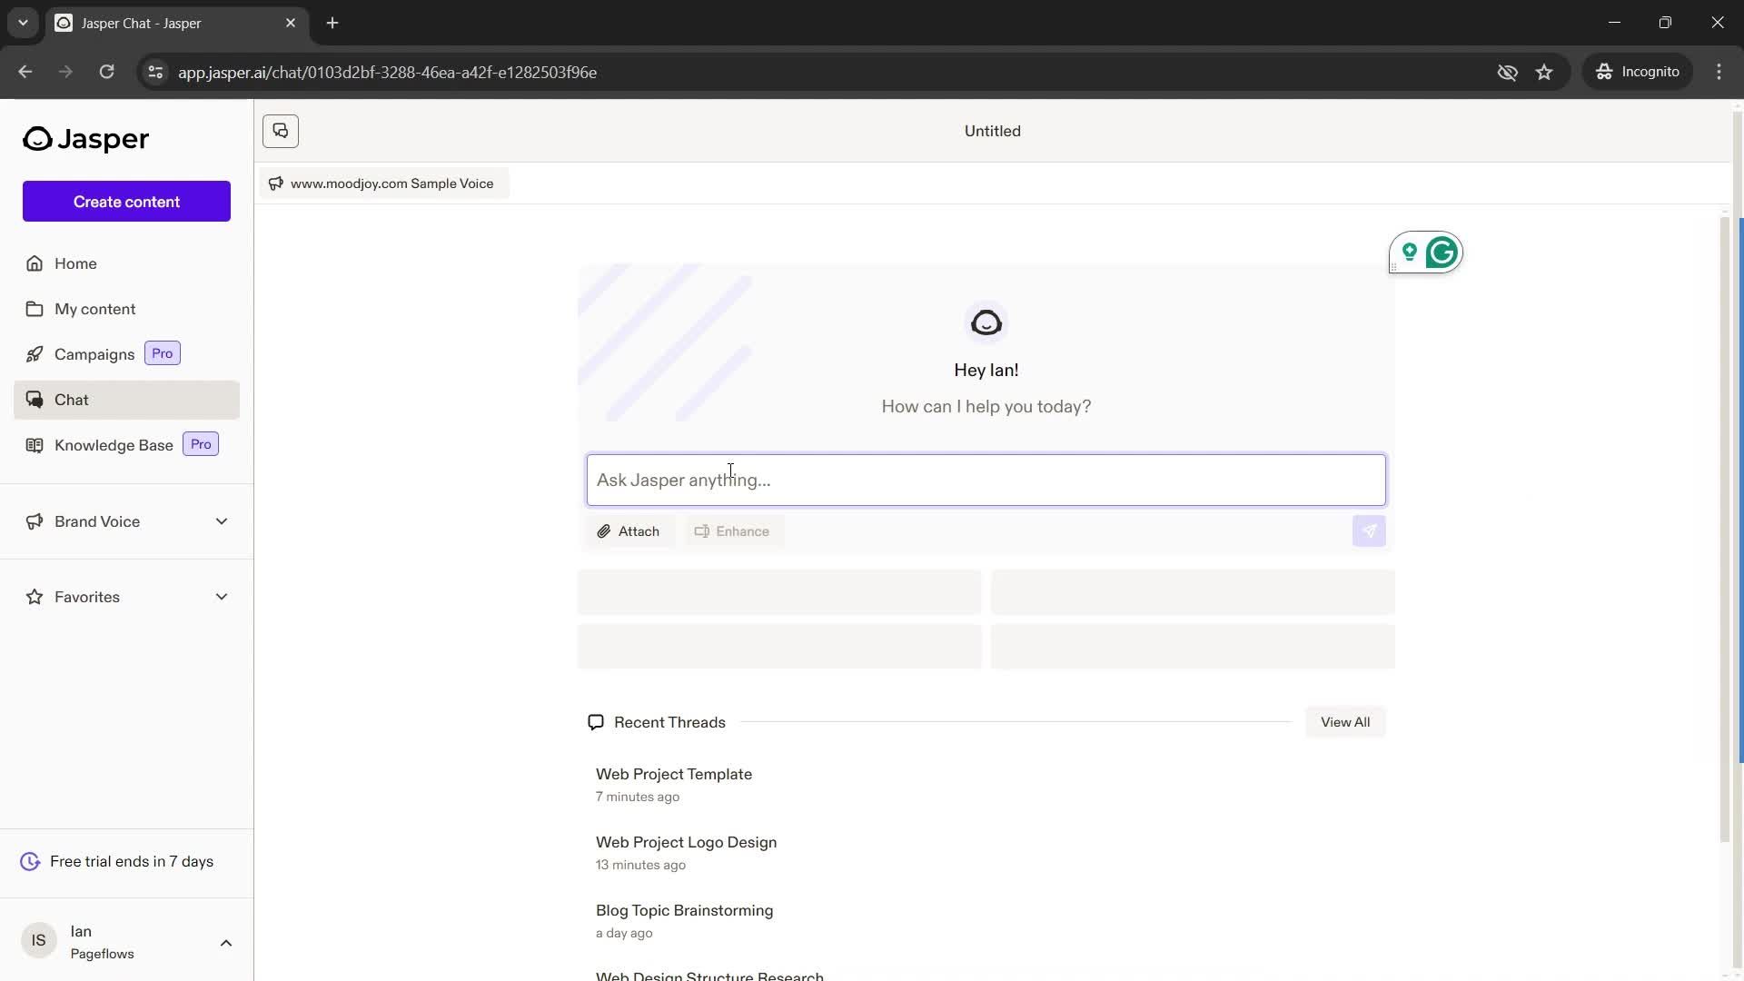Click the Grammarly browser extension icon
The width and height of the screenshot is (1744, 981).
click(1443, 253)
